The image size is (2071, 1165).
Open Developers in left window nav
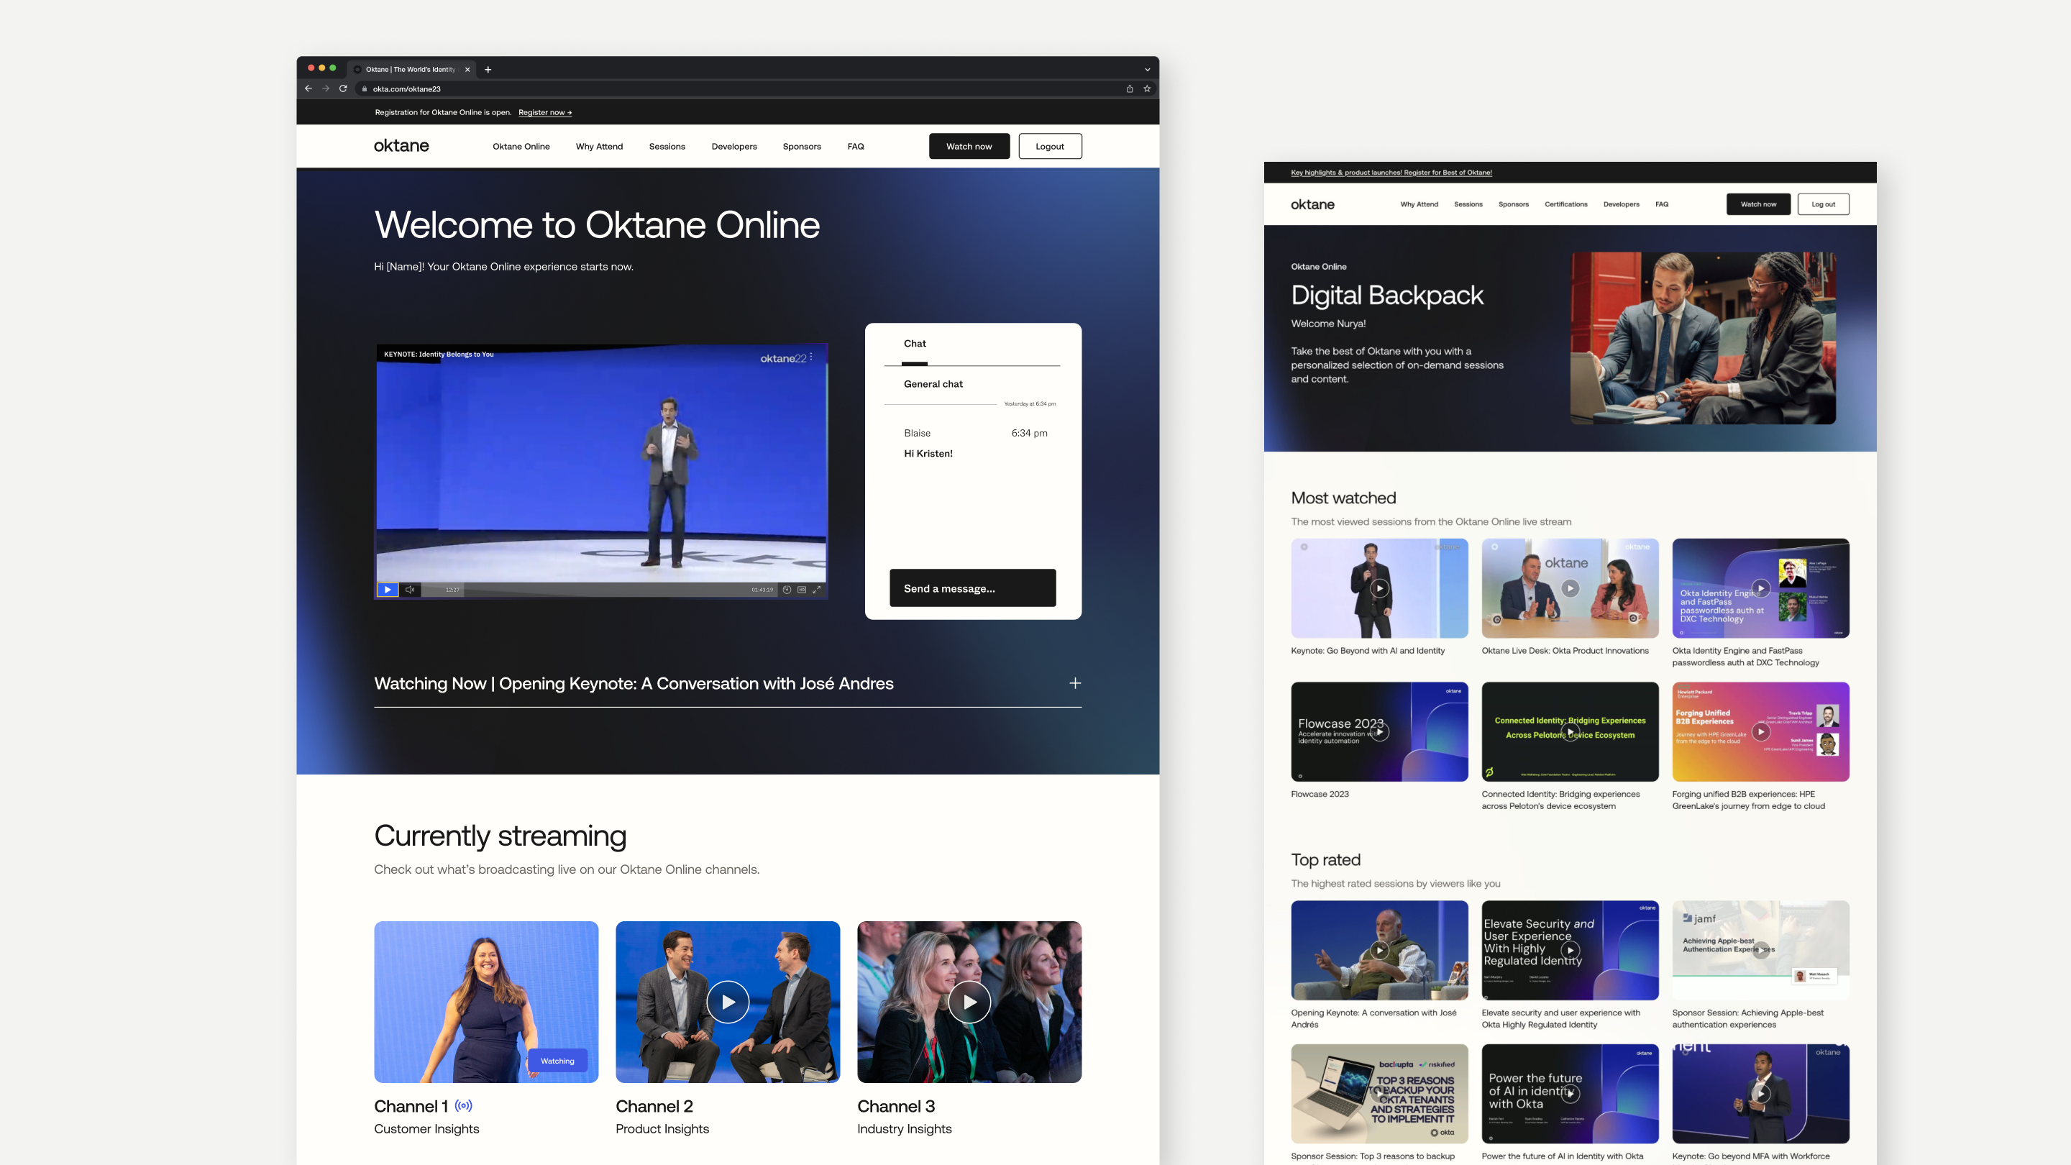click(734, 146)
